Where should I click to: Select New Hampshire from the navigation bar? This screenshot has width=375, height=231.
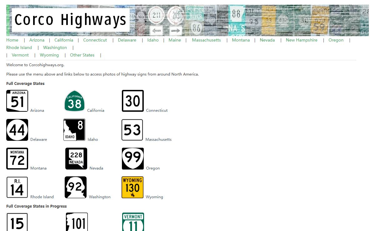pyautogui.click(x=301, y=40)
